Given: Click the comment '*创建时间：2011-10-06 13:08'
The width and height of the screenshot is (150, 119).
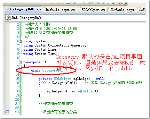Looking at the screenshot, I should pos(51,29).
